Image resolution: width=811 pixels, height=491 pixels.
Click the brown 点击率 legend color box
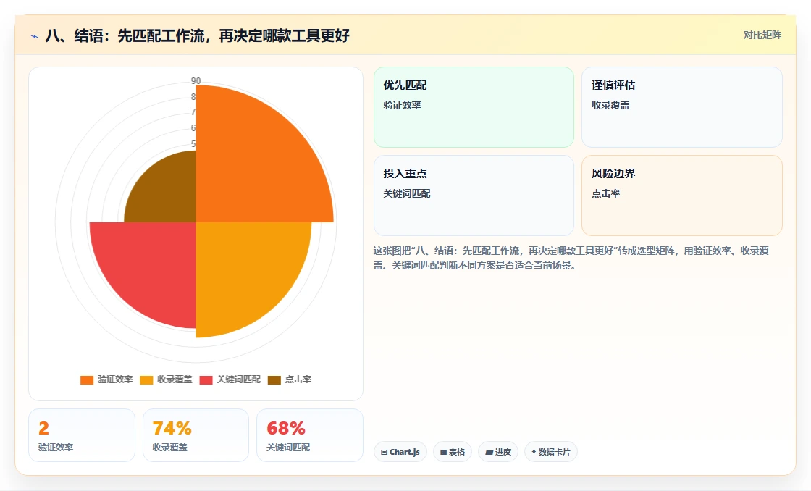274,379
